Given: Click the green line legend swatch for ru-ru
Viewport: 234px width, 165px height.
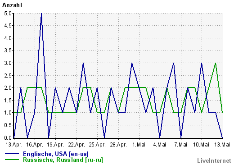Looking at the screenshot, I should (x=12, y=160).
